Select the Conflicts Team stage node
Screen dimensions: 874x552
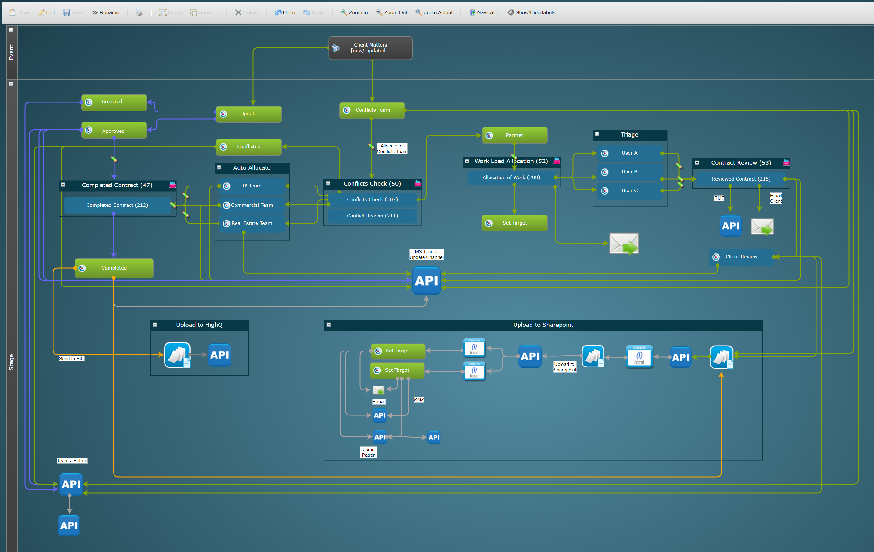372,110
